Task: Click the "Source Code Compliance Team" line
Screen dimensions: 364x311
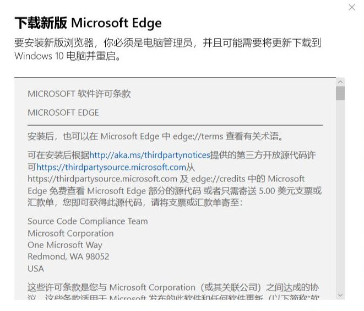Action: tap(88, 221)
